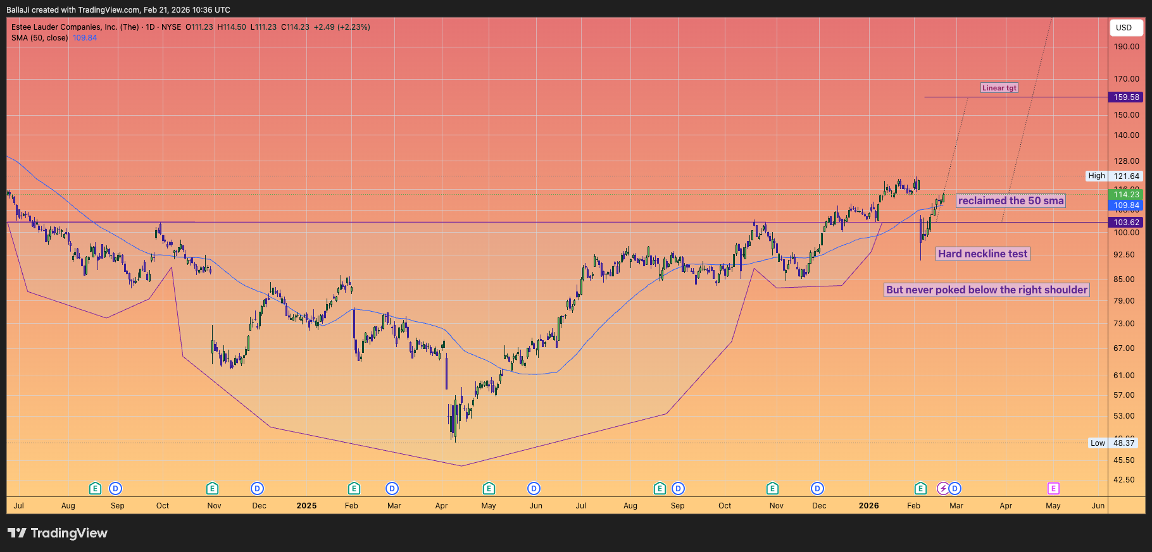The image size is (1152, 552).
Task: Select the 103.62 neckline price label
Action: (1126, 223)
